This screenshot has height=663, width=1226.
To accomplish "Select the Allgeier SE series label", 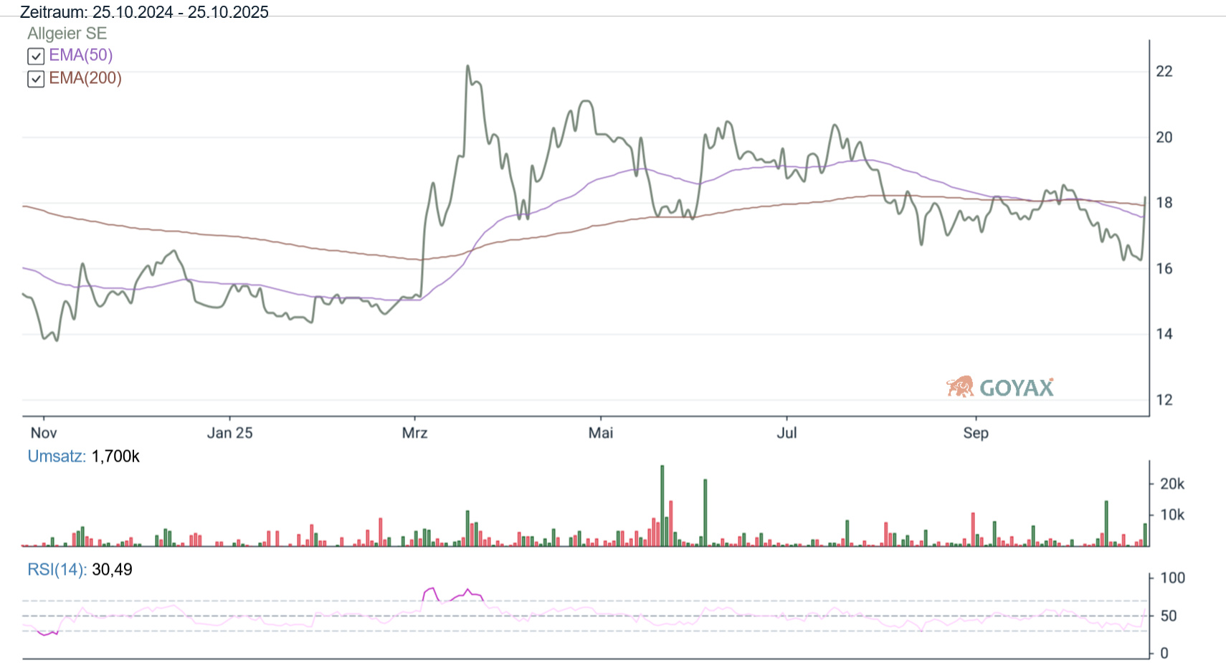I will click(x=67, y=34).
